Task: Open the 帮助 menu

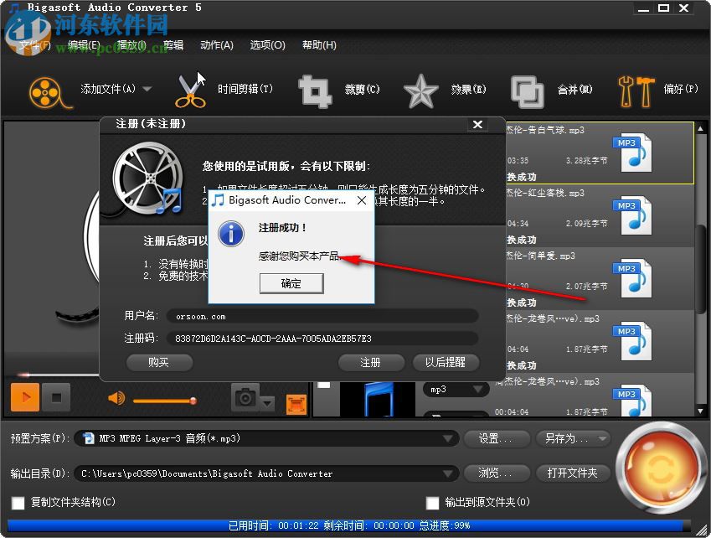Action: [318, 44]
